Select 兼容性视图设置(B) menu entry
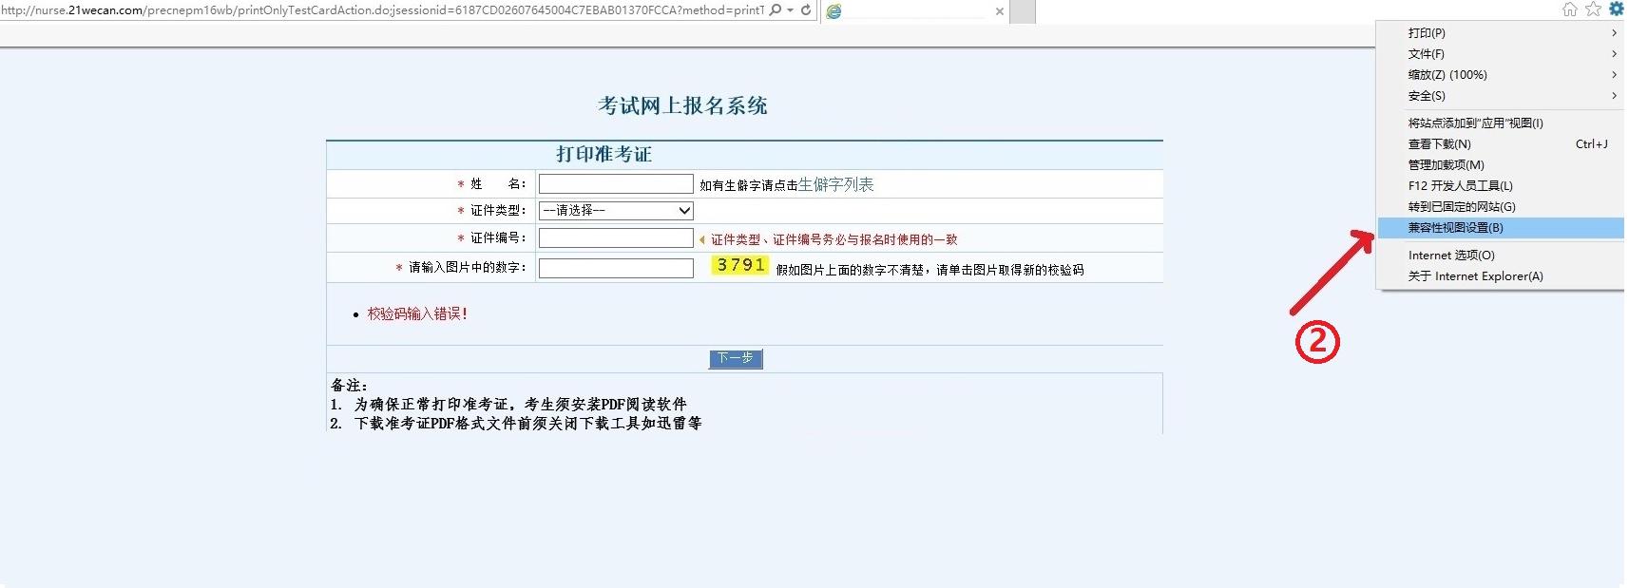1629x588 pixels. (1455, 228)
